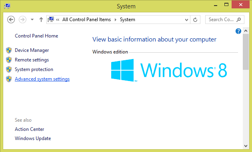Open Windows Update link
Screen dimensions: 252x152
[33, 138]
